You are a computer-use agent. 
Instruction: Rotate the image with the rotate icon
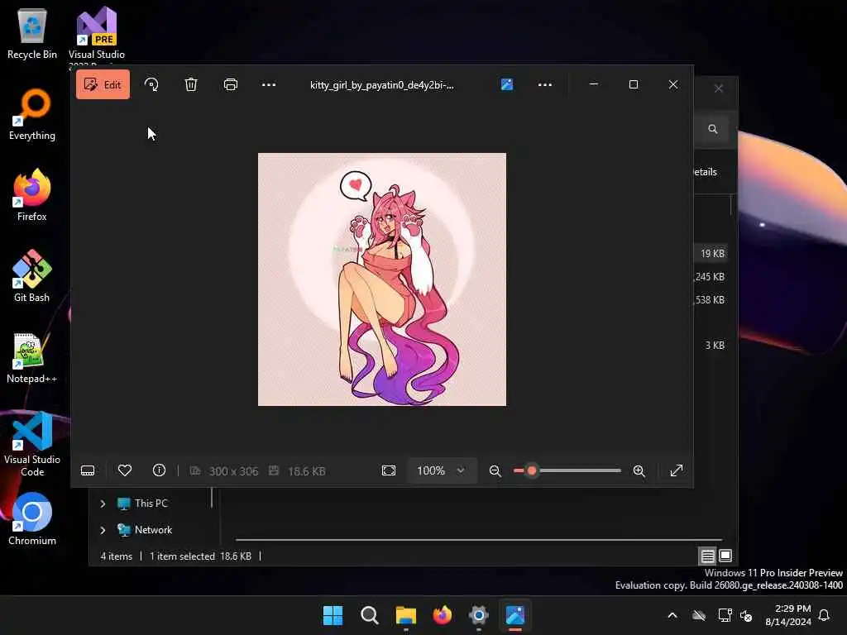(152, 84)
